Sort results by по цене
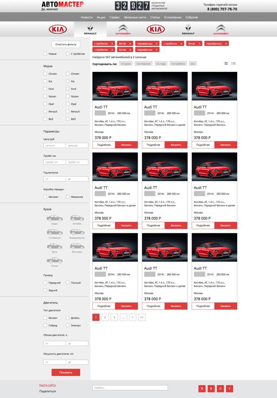The height and width of the screenshot is (398, 277). [126, 64]
